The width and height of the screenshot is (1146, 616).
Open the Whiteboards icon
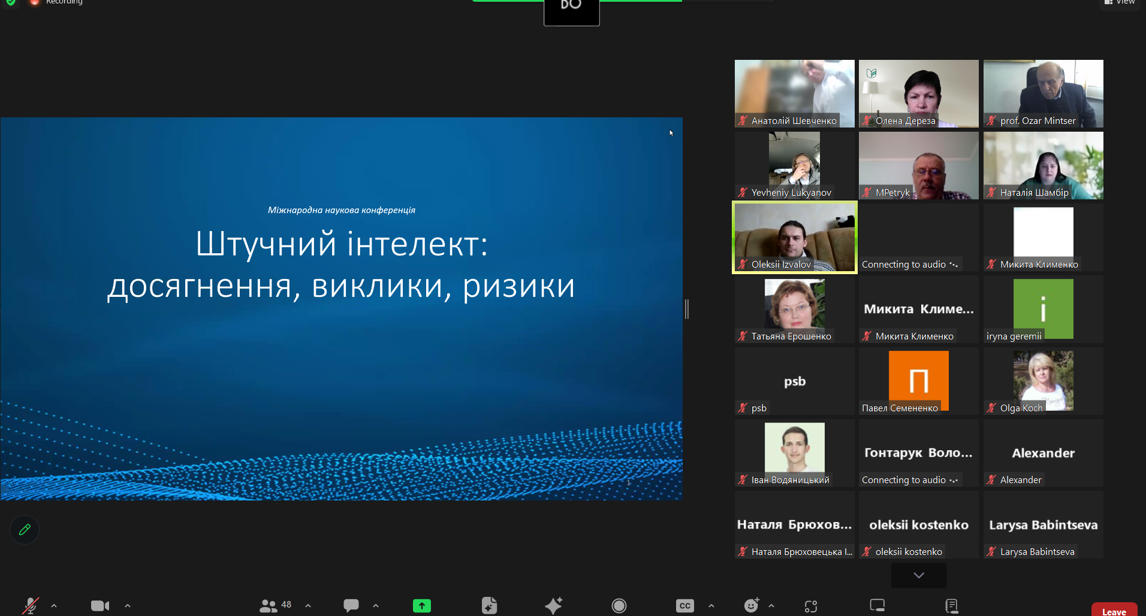[877, 606]
